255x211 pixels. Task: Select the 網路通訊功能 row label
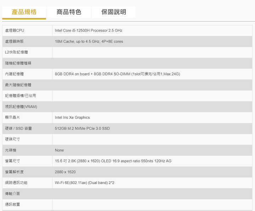pyautogui.click(x=16, y=183)
